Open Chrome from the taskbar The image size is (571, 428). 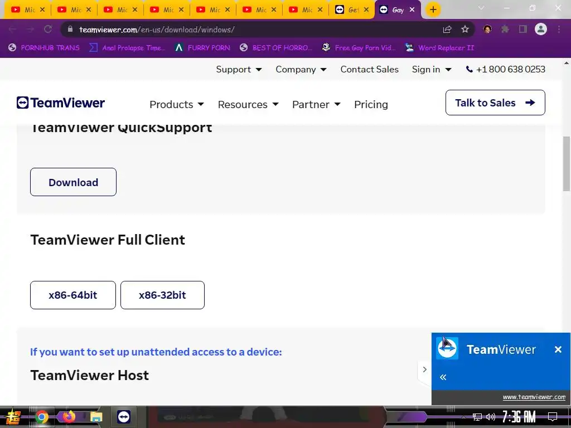[41, 417]
